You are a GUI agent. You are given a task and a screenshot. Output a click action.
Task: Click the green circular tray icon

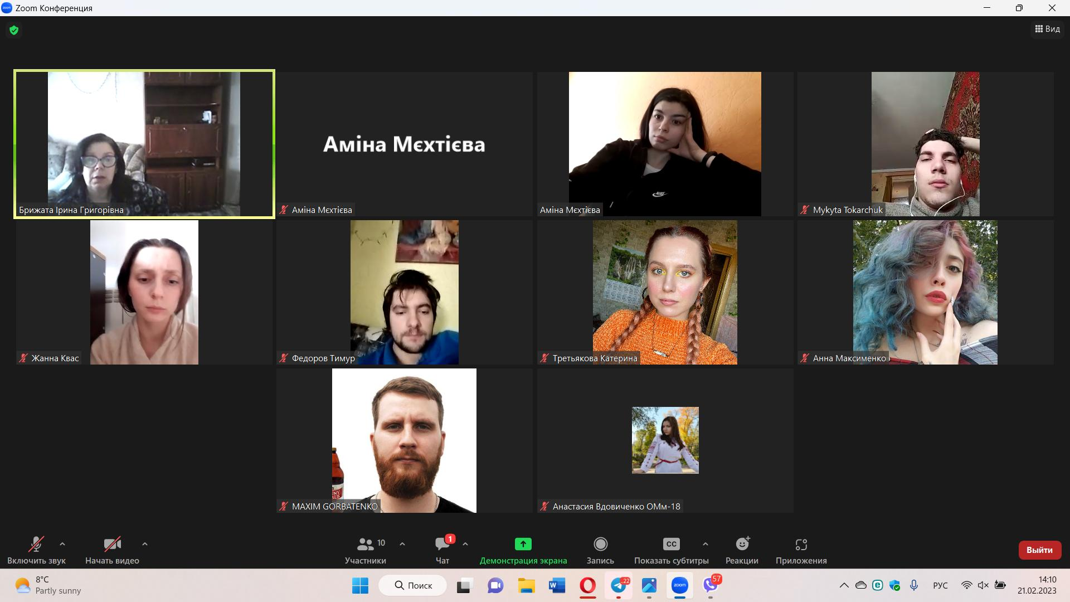[878, 585]
